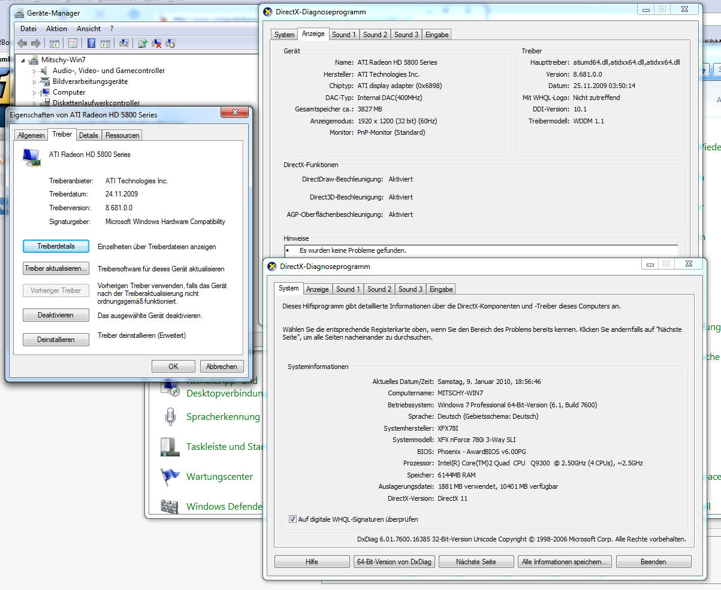Click the Hilfe button in DxDiag
721x590 pixels.
pos(312,562)
